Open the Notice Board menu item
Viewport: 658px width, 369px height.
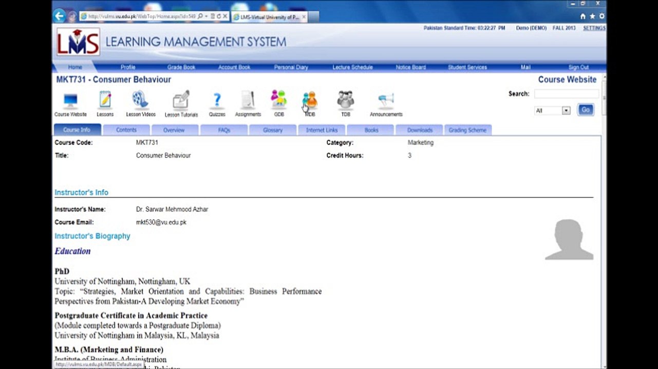point(411,67)
